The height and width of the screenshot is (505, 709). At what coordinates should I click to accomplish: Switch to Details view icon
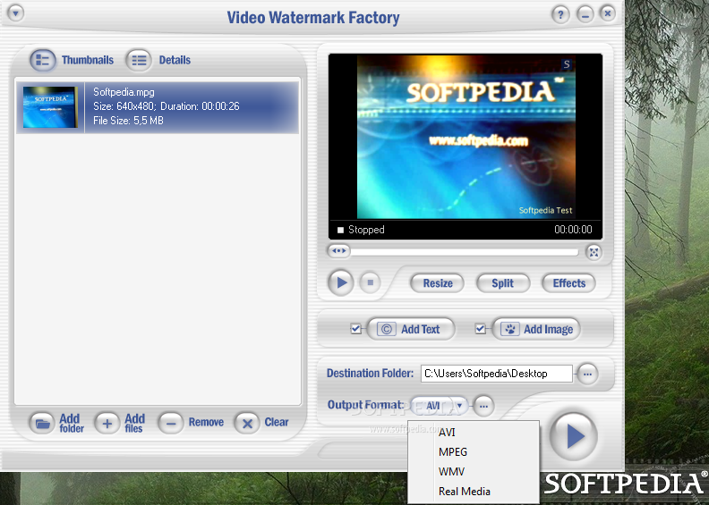point(139,60)
